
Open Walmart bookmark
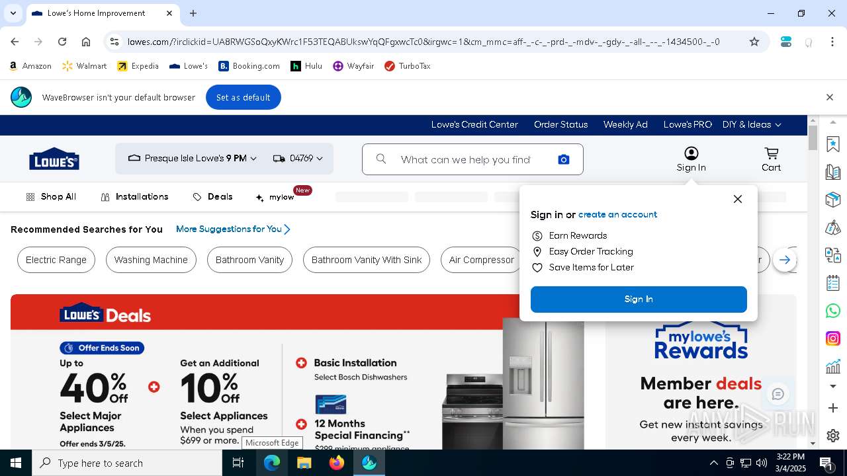pyautogui.click(x=85, y=66)
